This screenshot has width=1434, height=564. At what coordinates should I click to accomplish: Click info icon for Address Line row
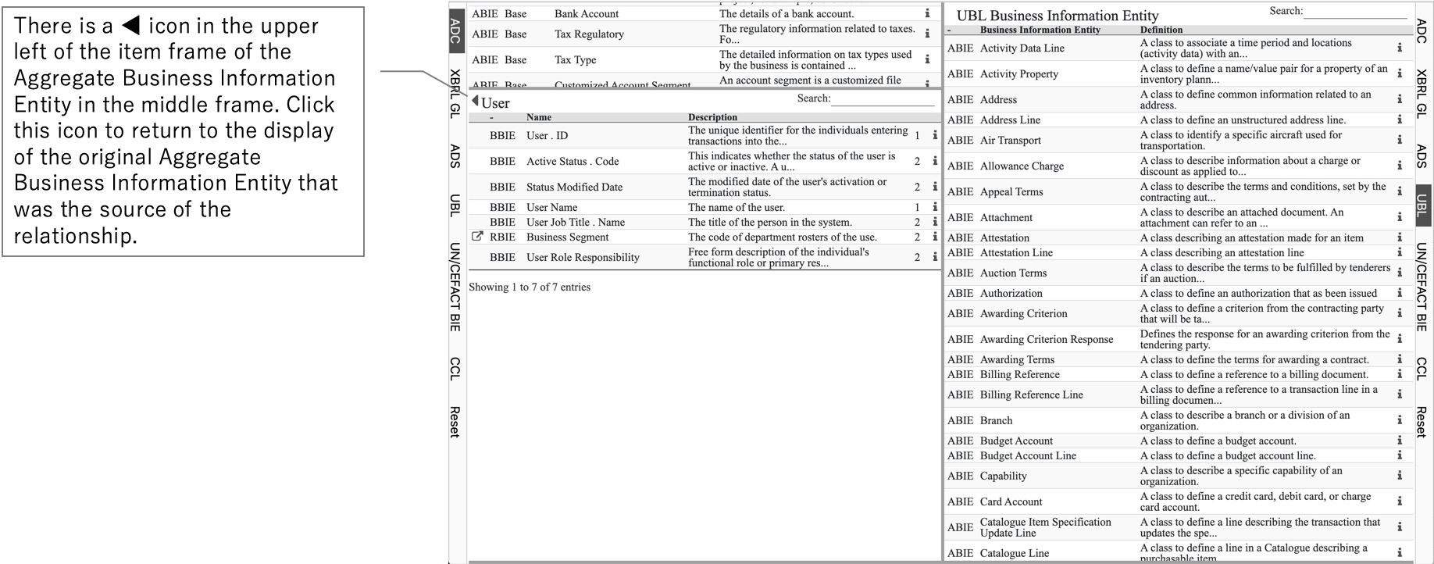(1400, 120)
